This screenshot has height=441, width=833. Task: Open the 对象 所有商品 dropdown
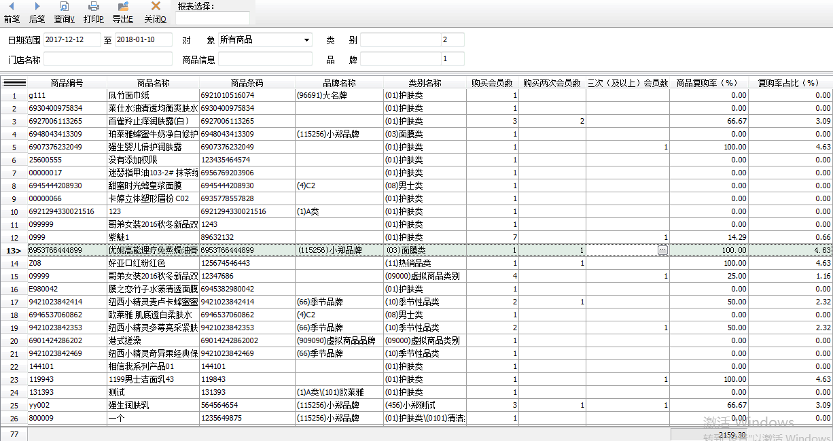307,40
